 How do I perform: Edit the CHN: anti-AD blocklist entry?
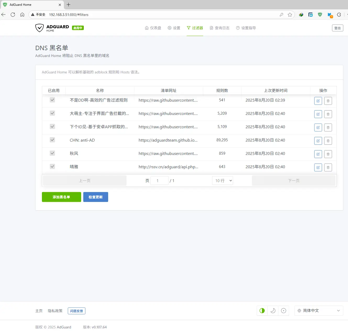click(x=318, y=141)
